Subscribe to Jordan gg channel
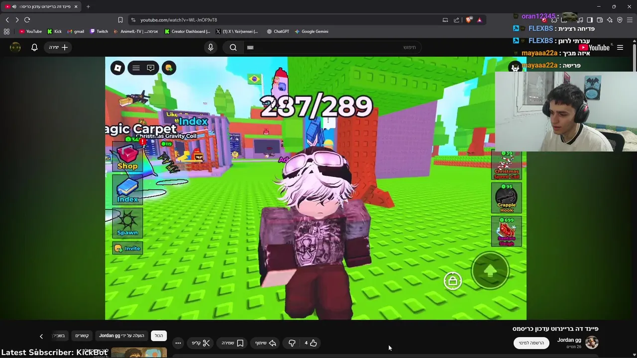 tap(531, 343)
